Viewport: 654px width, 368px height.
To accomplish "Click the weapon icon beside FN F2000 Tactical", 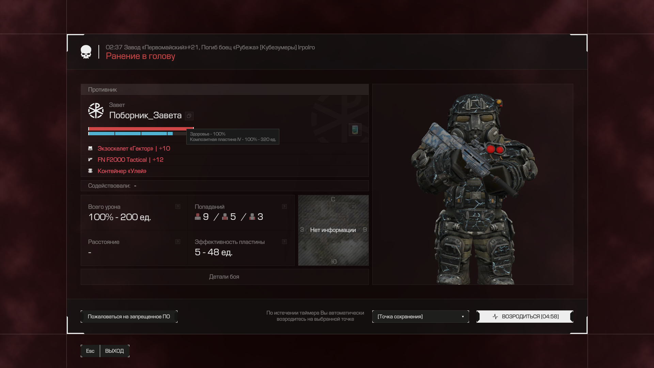I will tap(90, 160).
